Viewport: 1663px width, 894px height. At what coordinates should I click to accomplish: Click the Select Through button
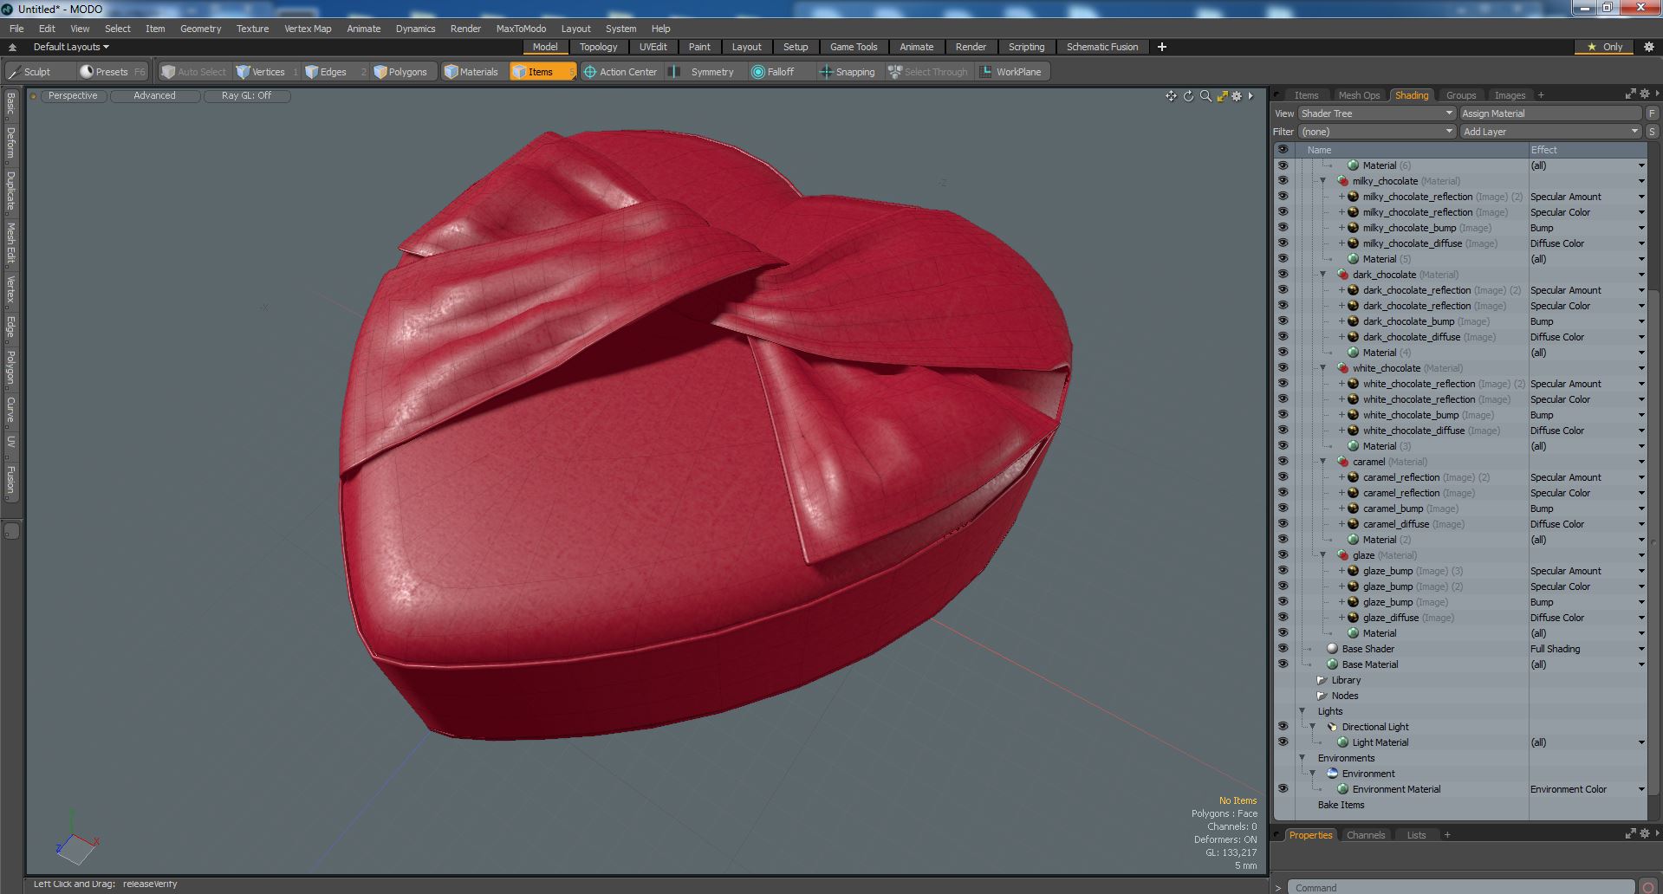(x=927, y=72)
